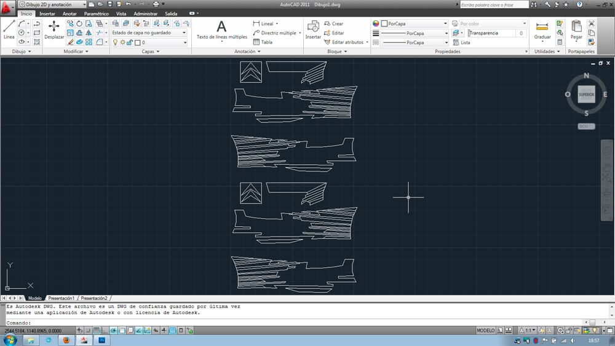The height and width of the screenshot is (346, 615).
Task: Click the Lineal dimension tool
Action: (x=264, y=23)
